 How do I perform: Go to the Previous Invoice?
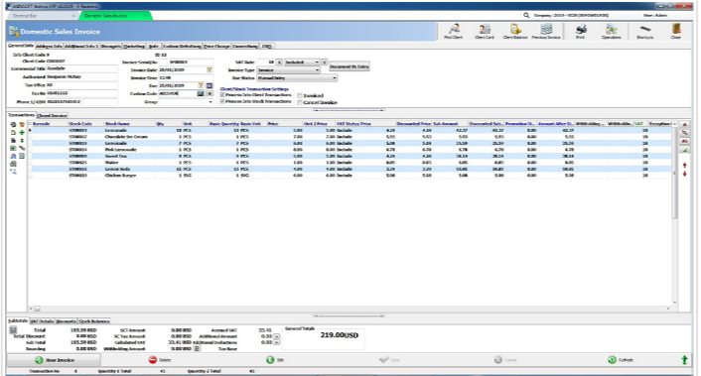546,32
